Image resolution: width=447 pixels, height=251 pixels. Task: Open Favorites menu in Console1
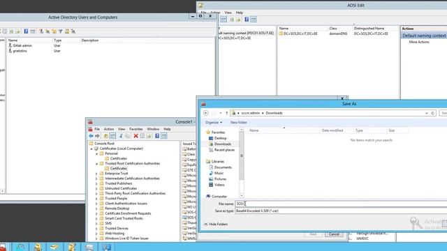[136, 129]
